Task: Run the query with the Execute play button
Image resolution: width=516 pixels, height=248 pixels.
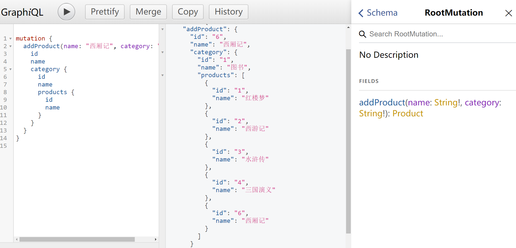Action: point(66,12)
